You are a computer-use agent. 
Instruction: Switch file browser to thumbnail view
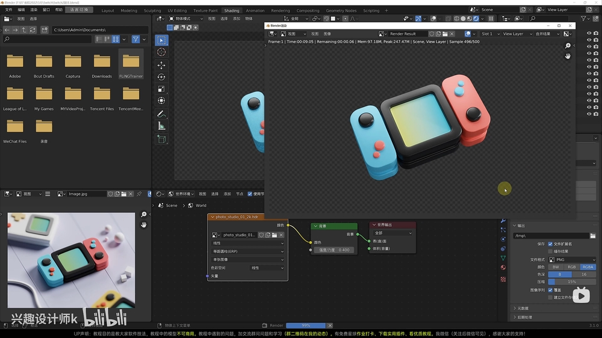pos(116,39)
